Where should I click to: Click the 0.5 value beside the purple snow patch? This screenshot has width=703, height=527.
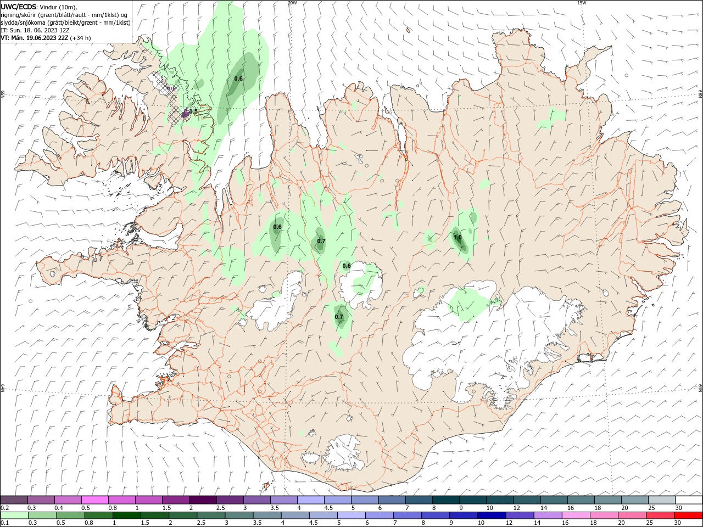point(193,111)
